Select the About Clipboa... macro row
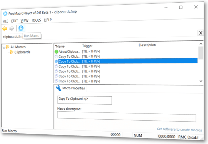This screenshot has height=144, width=208. (x=126, y=51)
